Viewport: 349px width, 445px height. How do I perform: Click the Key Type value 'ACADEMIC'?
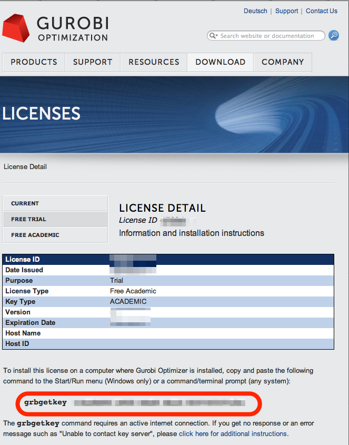coord(128,301)
